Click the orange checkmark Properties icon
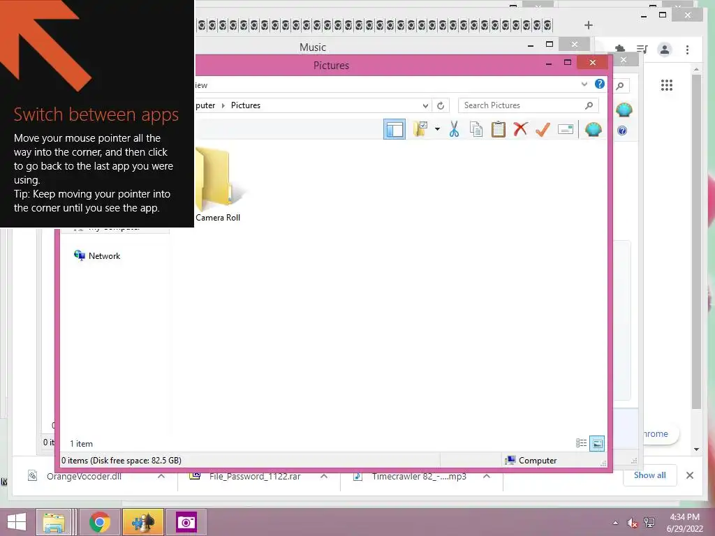Viewport: 715px width, 536px height. click(543, 129)
